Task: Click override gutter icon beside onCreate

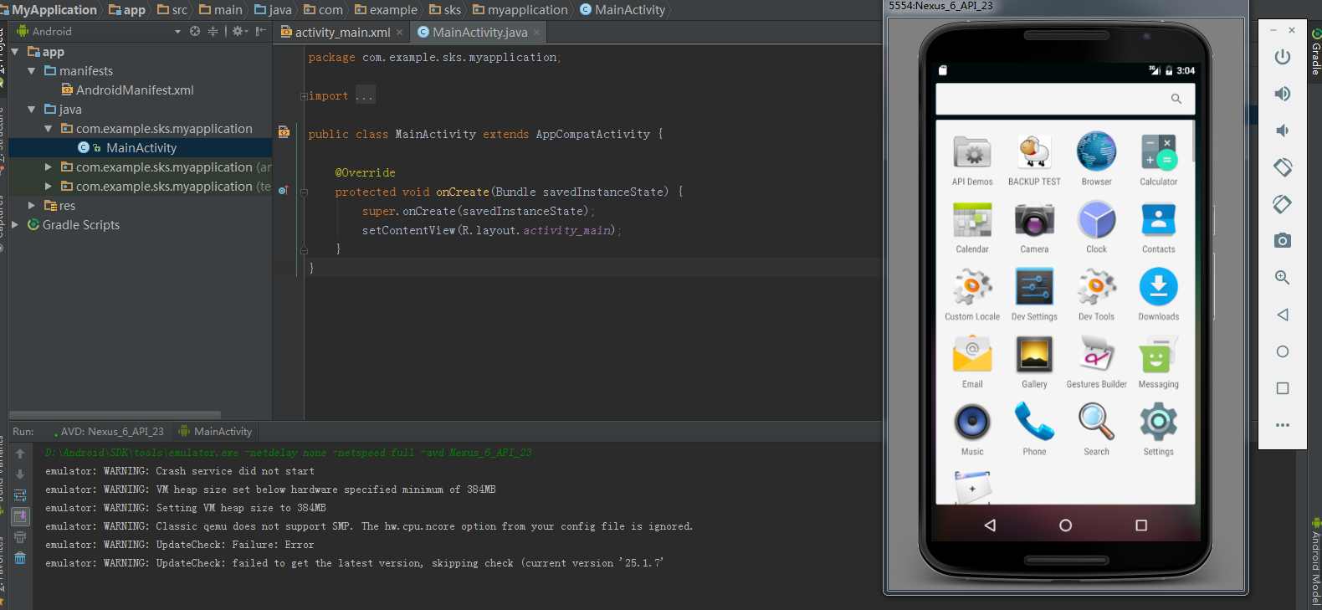Action: [x=283, y=191]
